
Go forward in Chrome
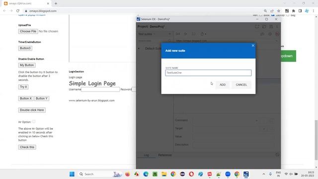pos(11,11)
